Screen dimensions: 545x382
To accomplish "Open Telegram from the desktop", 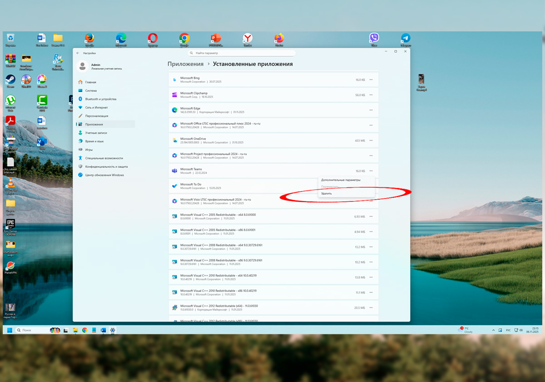I will point(406,39).
